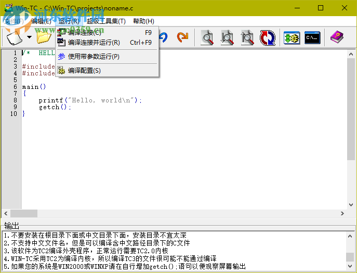Minimize the Win-TC window
The width and height of the screenshot is (357, 273).
pyautogui.click(x=297, y=8)
